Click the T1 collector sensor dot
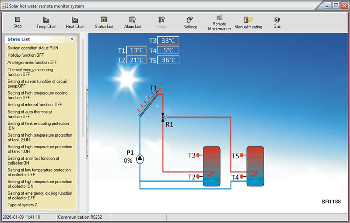Viewport: 350px width, 223px height. click(160, 89)
